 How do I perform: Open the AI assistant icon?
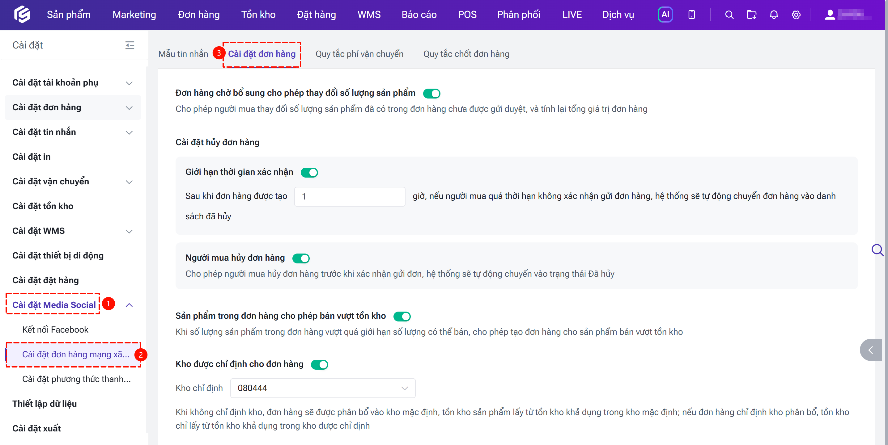coord(665,15)
